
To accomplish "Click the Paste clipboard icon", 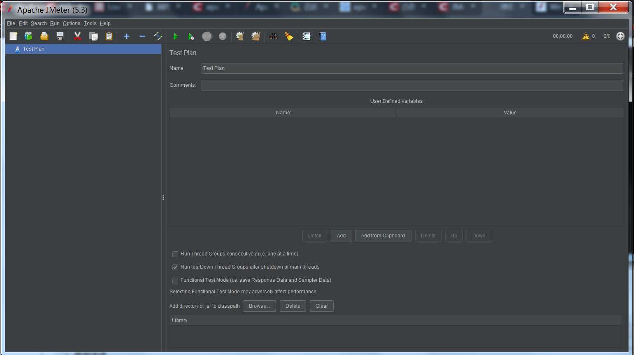I will pyautogui.click(x=109, y=36).
